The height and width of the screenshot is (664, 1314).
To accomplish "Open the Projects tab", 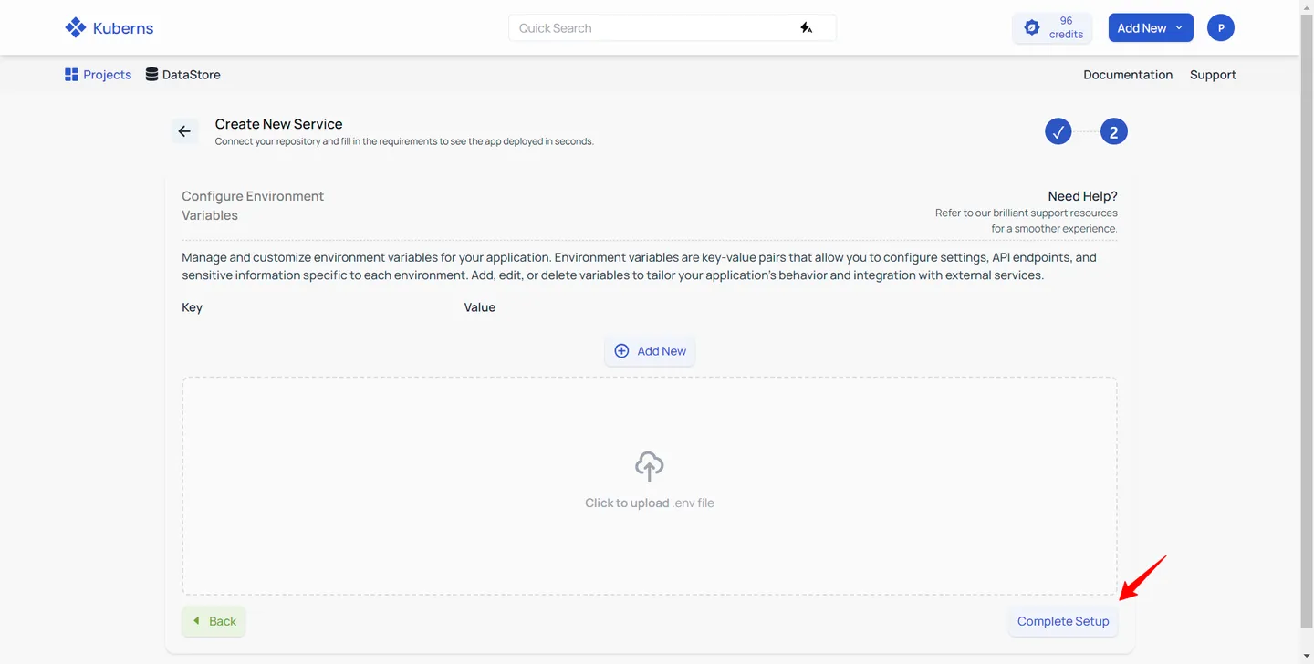I will click(x=98, y=75).
